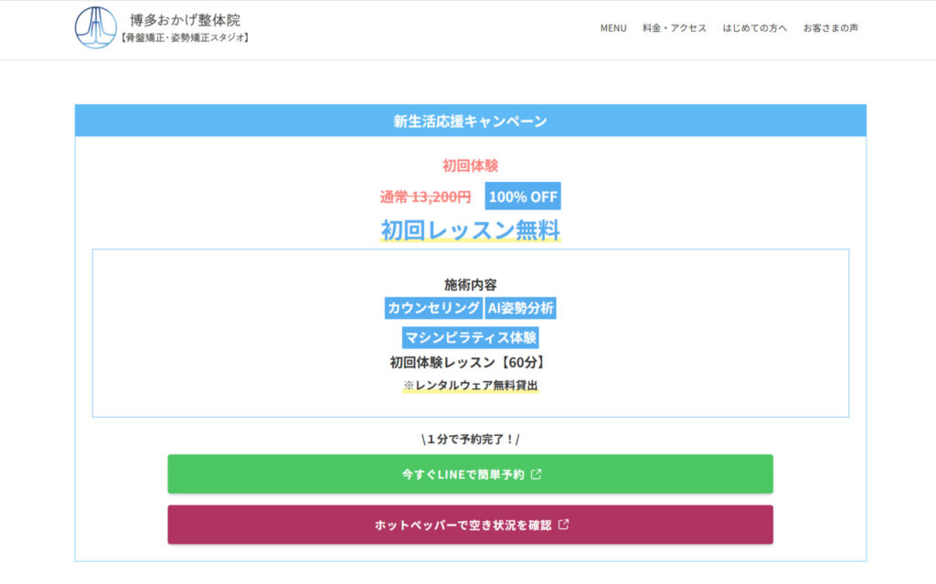Open the MENU navigation item
Image resolution: width=936 pixels, height=584 pixels.
613,28
